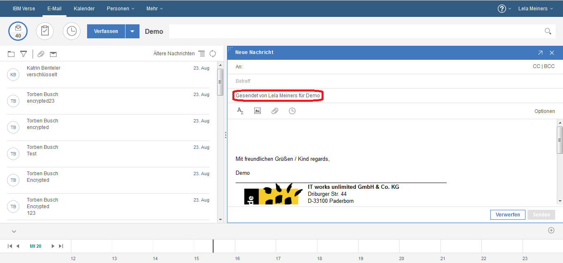Open Verfassen dropdown arrow
Viewport: 563px width, 263px height.
(132, 31)
